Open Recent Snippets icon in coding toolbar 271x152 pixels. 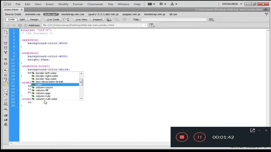point(6,104)
